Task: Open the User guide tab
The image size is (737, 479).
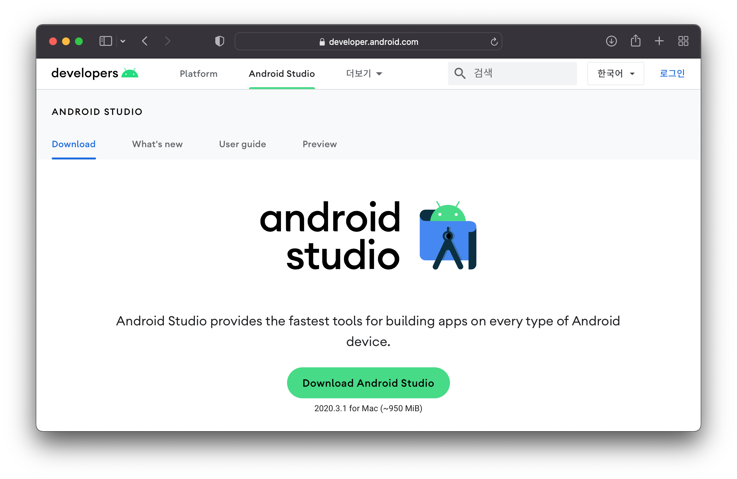Action: tap(242, 144)
